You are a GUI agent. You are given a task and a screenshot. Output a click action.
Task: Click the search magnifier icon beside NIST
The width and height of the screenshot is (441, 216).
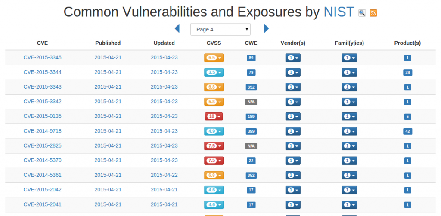click(362, 13)
